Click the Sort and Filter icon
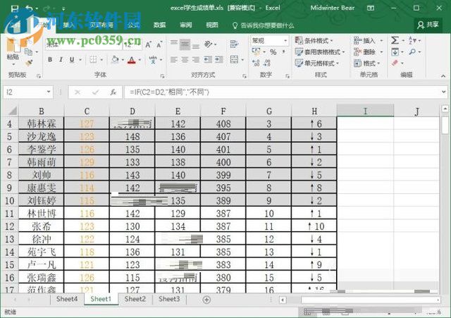 click(412, 41)
